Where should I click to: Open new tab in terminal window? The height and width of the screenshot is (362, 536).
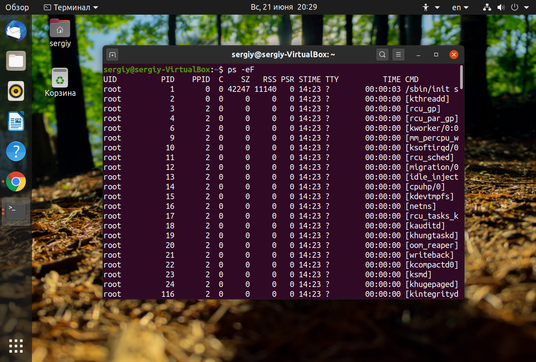[x=113, y=55]
